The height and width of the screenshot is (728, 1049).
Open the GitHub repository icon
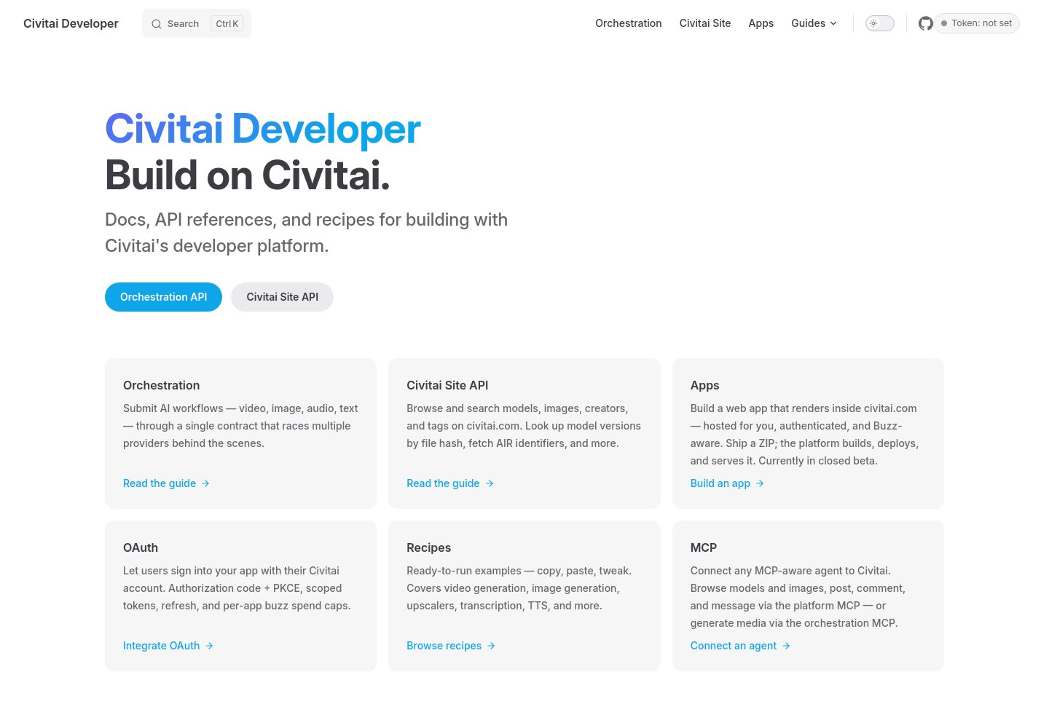(925, 23)
